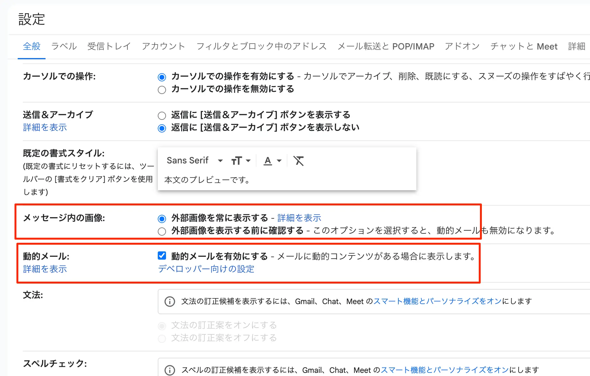Expand the text size dropdown arrow
Screen dimensions: 590x376
[249, 161]
